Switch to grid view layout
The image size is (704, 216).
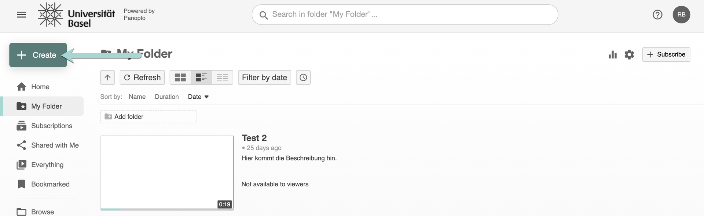[x=180, y=77]
